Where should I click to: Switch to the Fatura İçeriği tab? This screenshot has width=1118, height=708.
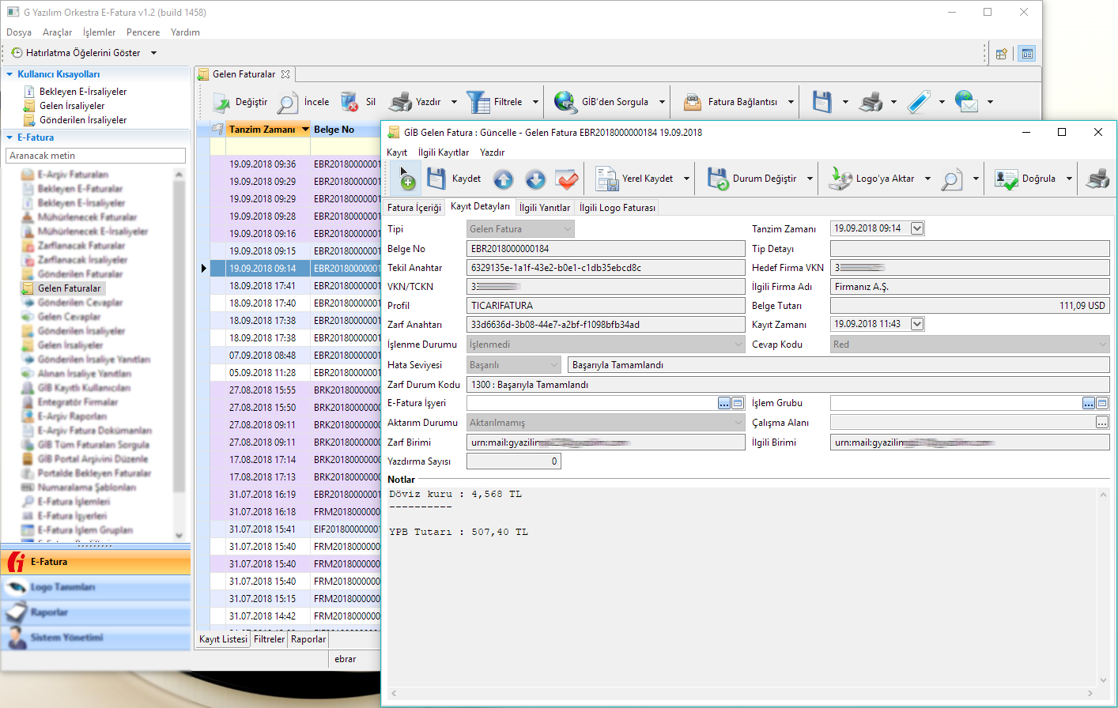[414, 208]
